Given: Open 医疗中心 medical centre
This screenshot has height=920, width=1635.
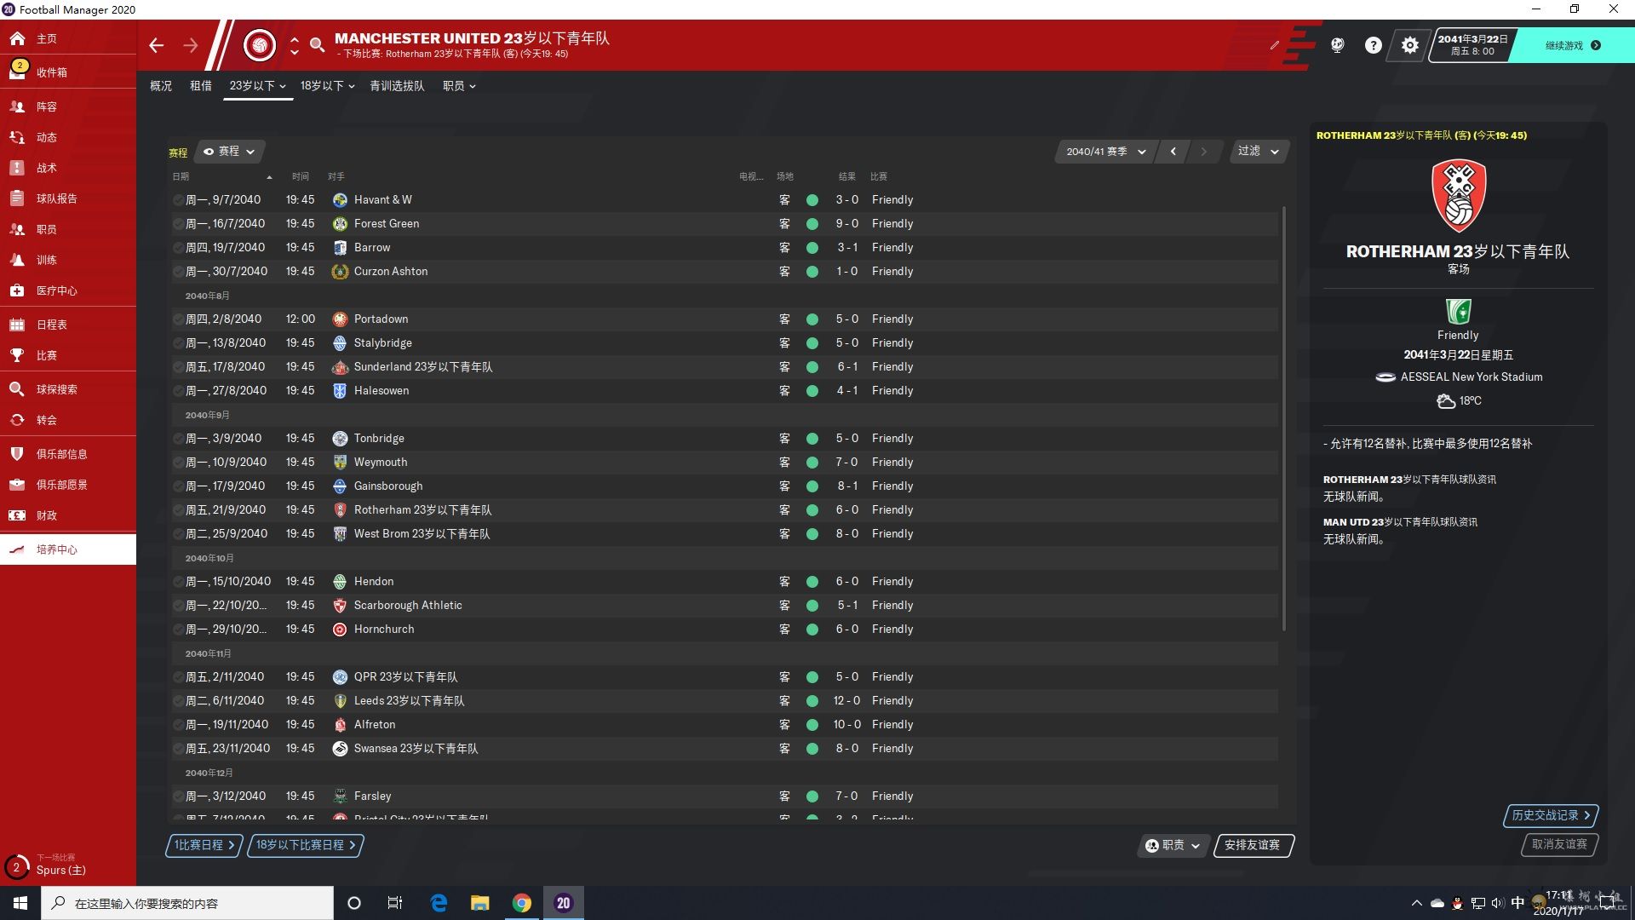Looking at the screenshot, I should (68, 290).
